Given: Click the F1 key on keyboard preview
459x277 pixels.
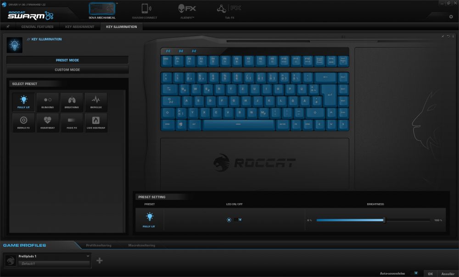Looking at the screenshot, I should [x=178, y=61].
